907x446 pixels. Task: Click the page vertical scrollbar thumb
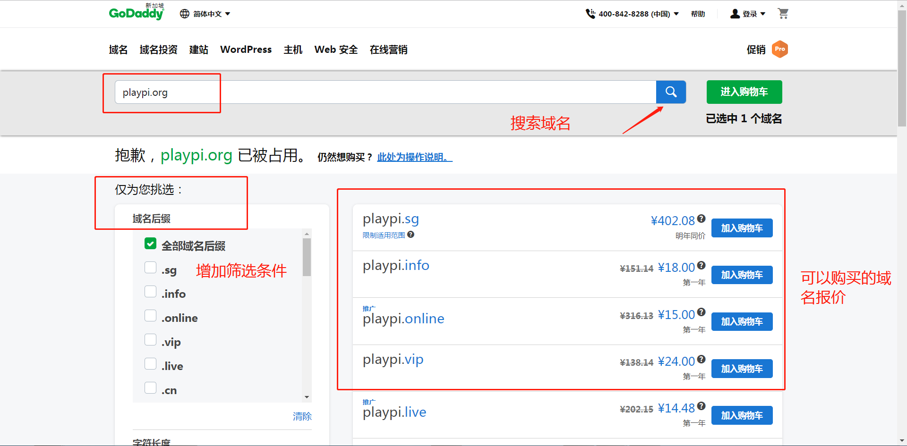(x=902, y=68)
